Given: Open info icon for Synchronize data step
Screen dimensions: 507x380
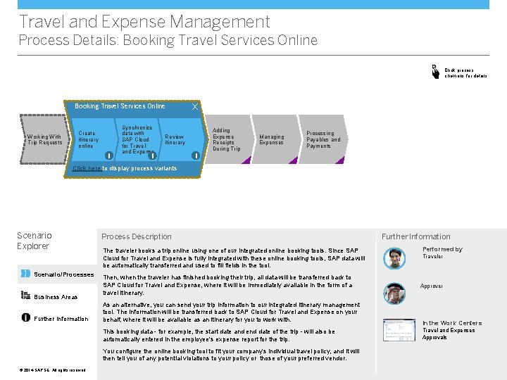Looking at the screenshot, I should pos(152,156).
